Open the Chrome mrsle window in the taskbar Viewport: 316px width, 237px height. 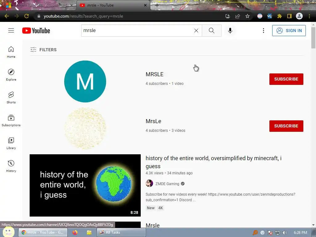43,232
